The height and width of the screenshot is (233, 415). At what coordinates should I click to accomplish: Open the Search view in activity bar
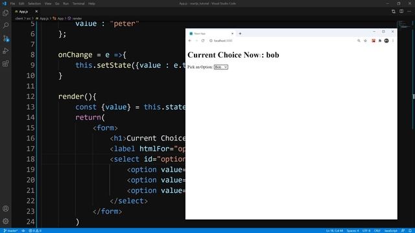click(6, 26)
